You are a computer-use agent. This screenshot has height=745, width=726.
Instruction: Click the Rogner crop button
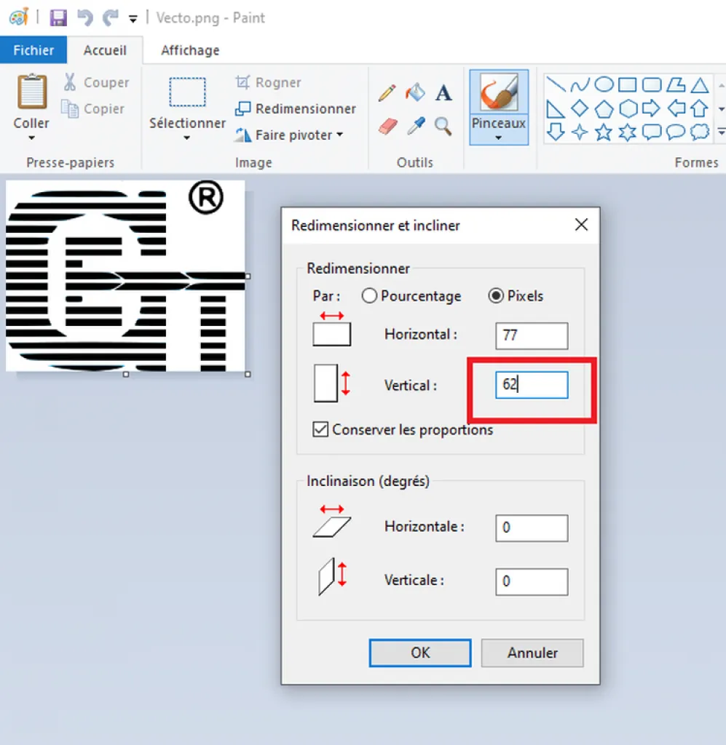[x=269, y=83]
